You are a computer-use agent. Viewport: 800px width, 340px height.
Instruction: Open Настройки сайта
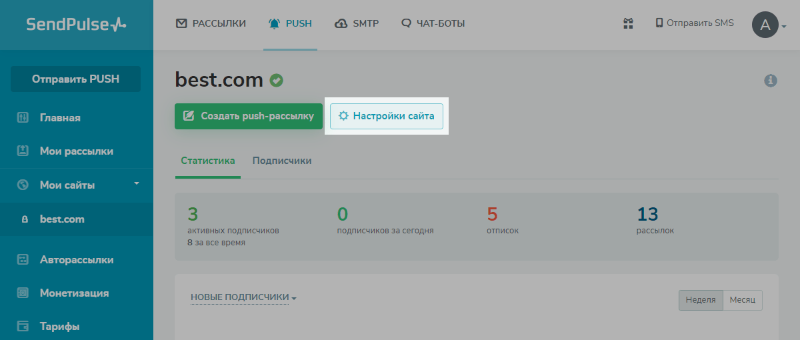click(387, 116)
